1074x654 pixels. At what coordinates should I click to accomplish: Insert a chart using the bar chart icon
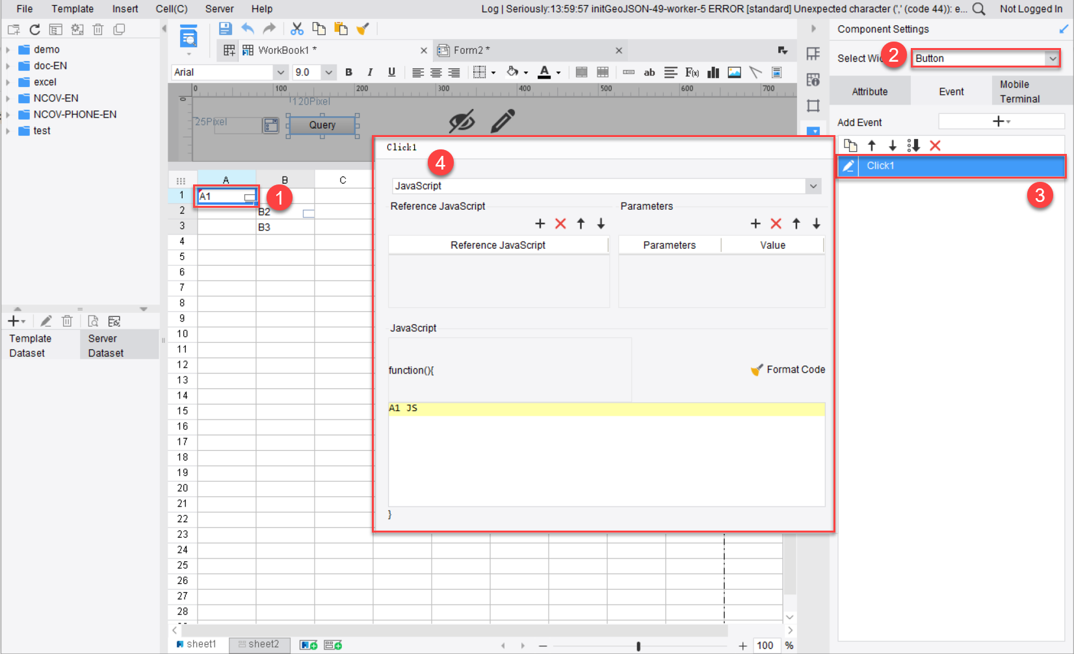coord(713,72)
